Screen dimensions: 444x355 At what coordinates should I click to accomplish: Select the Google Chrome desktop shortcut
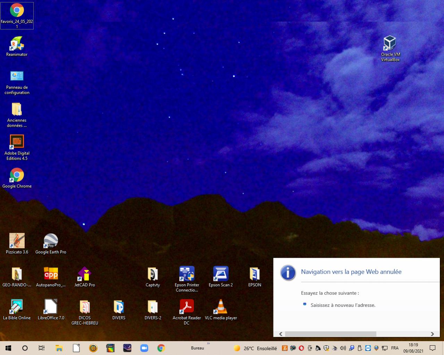[17, 178]
